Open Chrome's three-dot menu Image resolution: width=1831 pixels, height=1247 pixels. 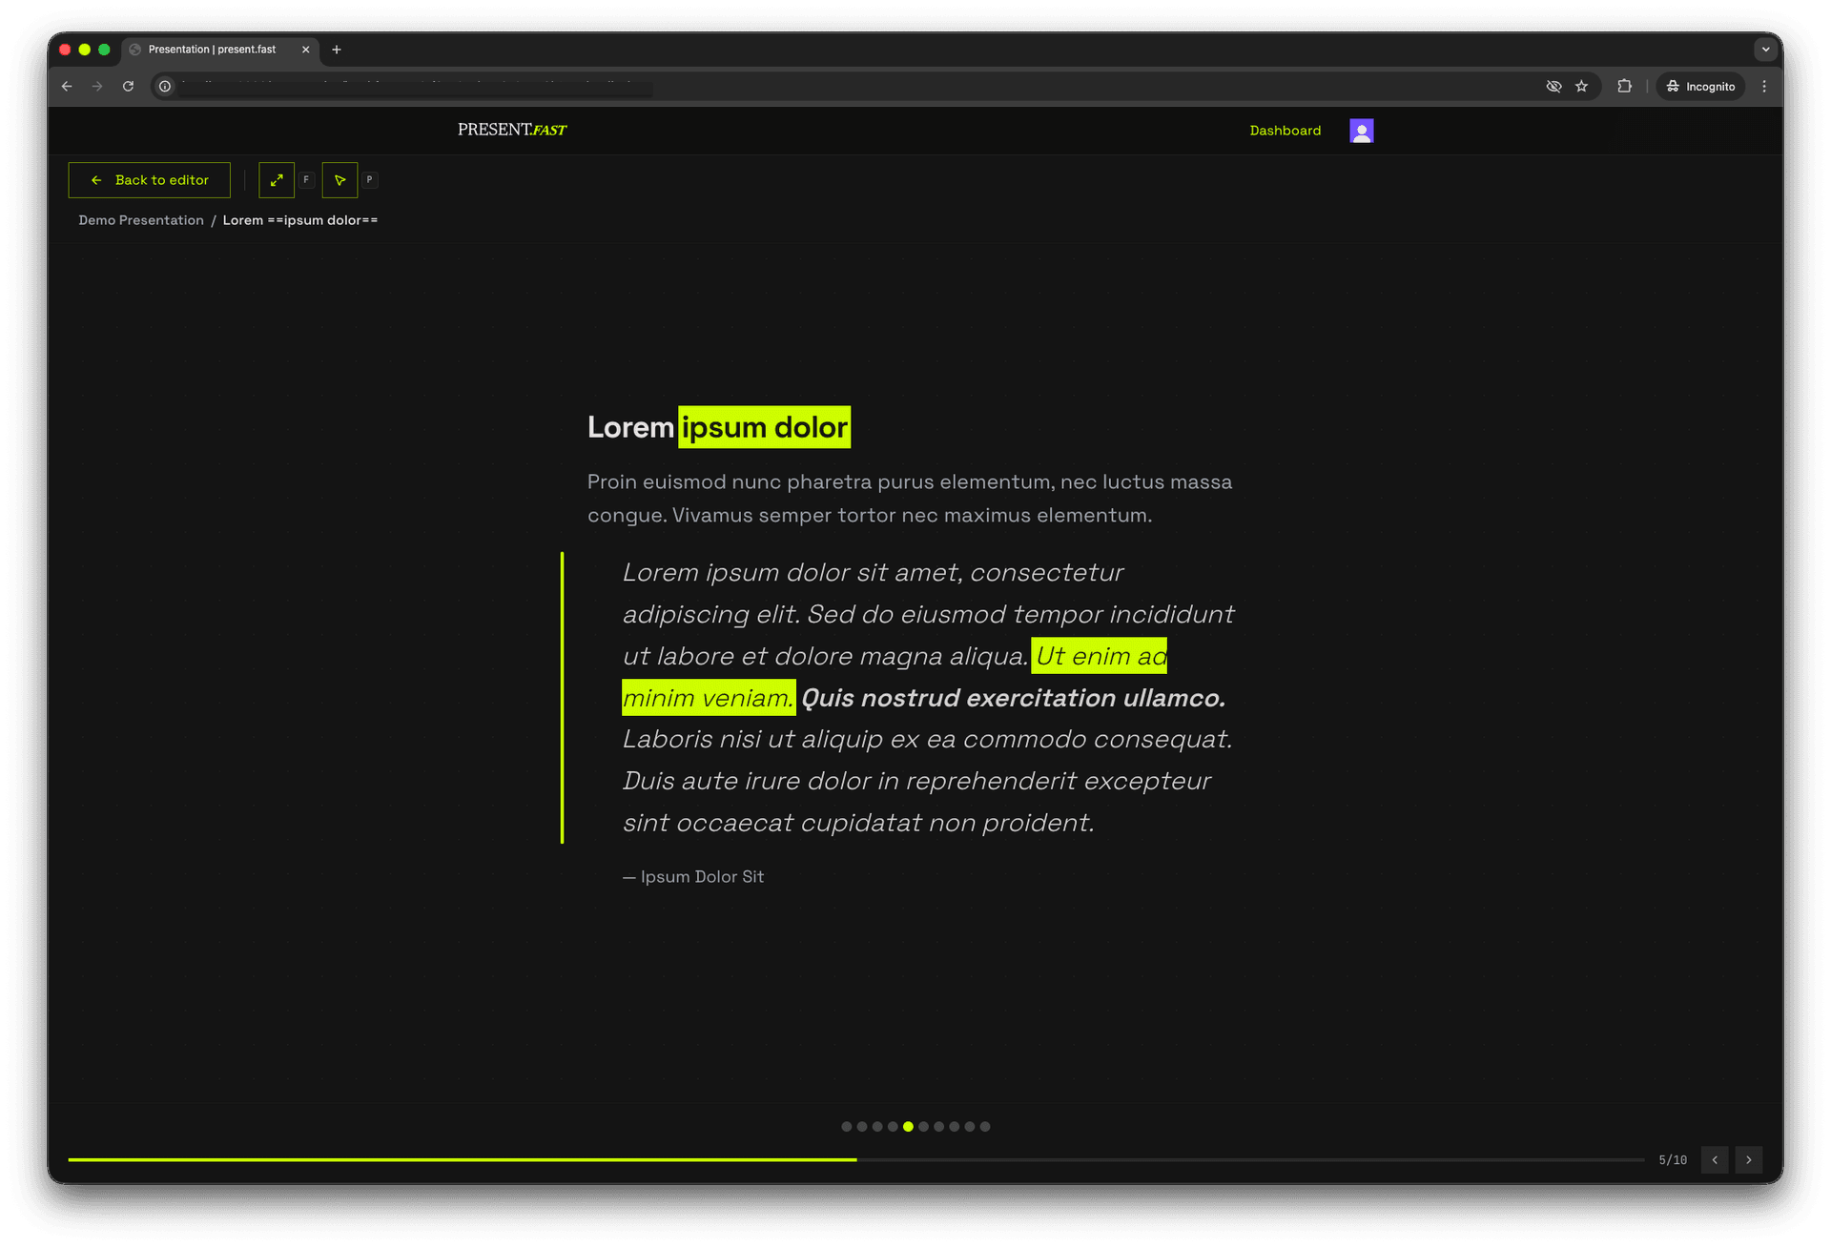[1764, 86]
